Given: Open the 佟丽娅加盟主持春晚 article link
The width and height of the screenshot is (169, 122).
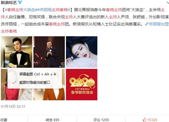Looking at the screenshot, I should 158,24.
